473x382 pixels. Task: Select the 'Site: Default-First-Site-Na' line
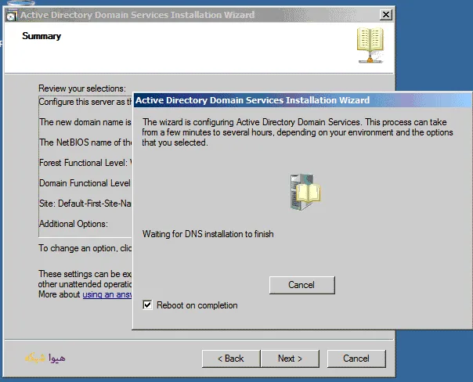coord(85,204)
